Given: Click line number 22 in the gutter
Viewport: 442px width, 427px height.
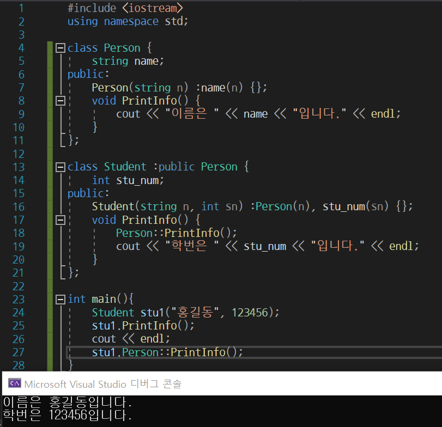Looking at the screenshot, I should 19,286.
